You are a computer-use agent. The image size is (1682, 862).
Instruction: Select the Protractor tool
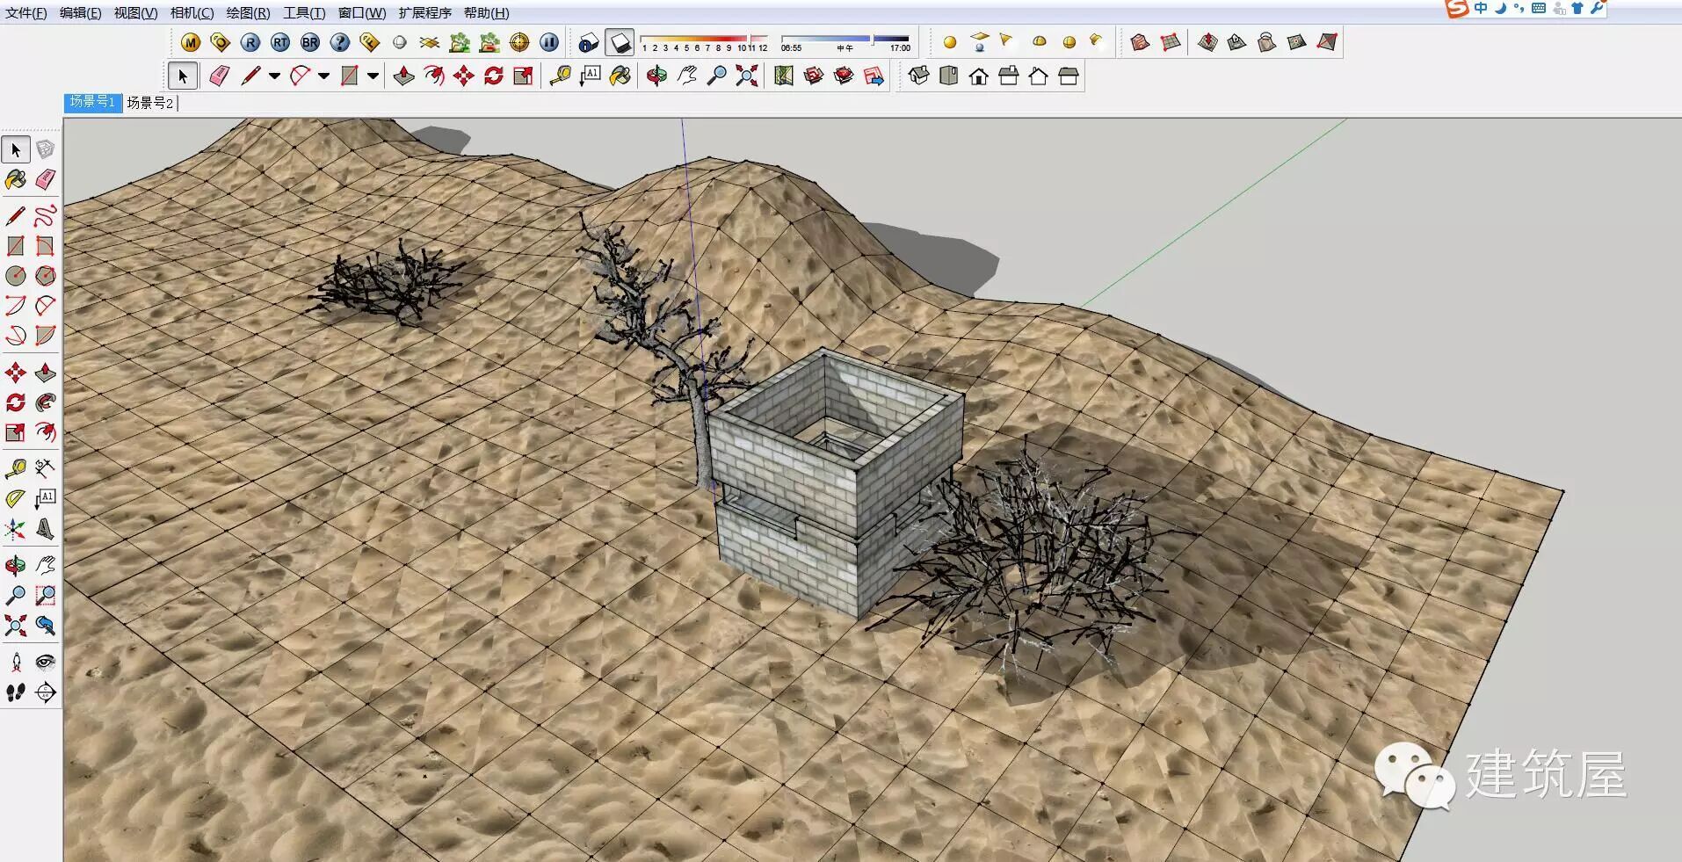click(x=15, y=499)
